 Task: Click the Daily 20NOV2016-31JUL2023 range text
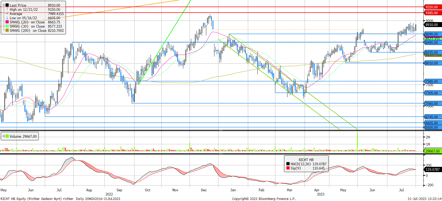click(x=98, y=199)
